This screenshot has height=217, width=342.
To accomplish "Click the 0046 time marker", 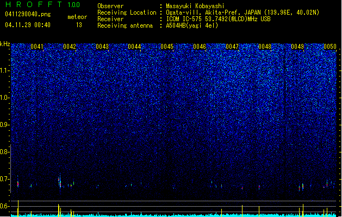I will tap(200, 47).
